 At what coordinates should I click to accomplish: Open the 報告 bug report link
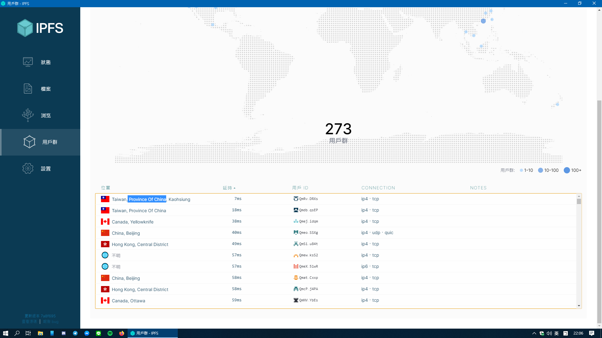pyautogui.click(x=51, y=321)
